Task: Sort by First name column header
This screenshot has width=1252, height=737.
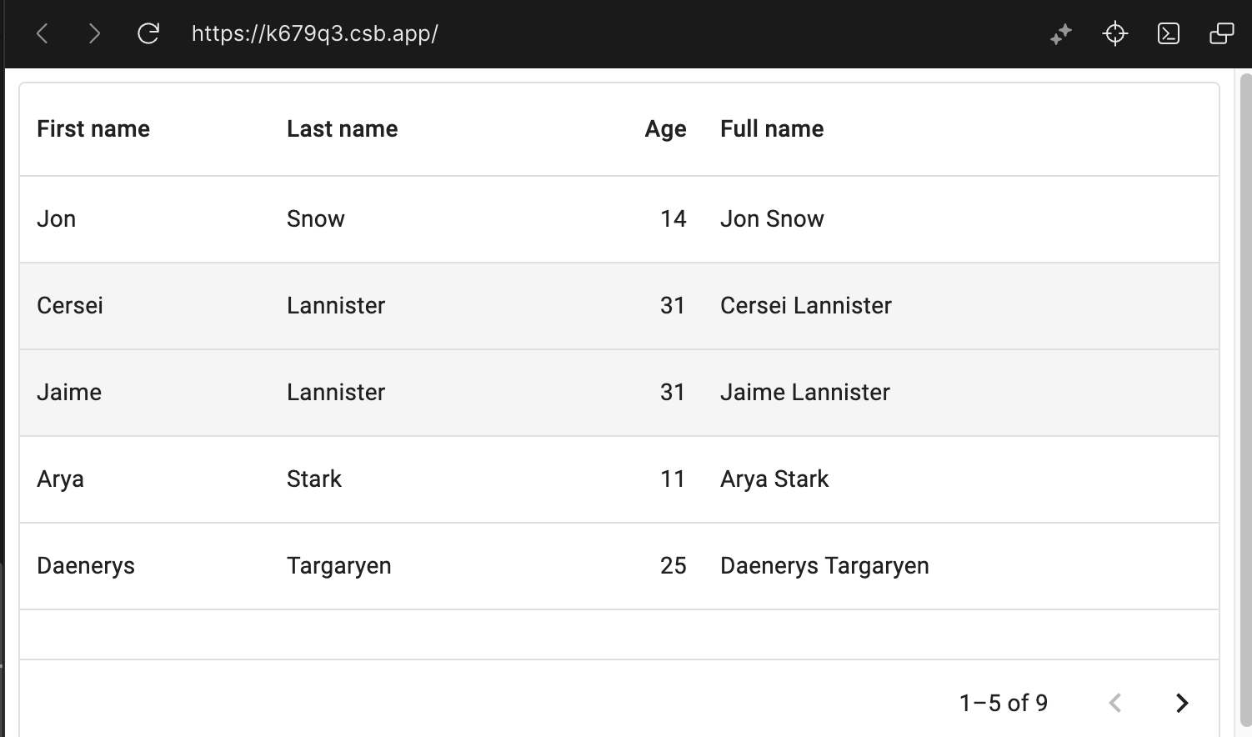Action: click(93, 128)
